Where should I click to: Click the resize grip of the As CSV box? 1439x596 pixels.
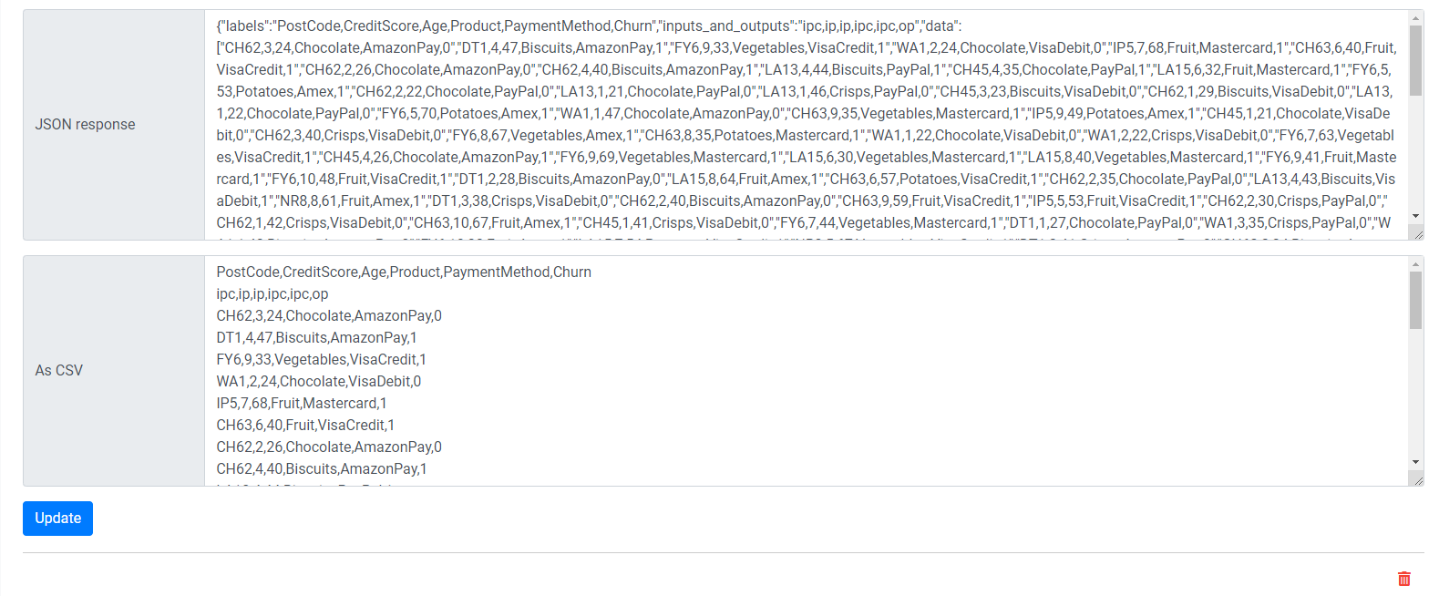click(x=1419, y=480)
